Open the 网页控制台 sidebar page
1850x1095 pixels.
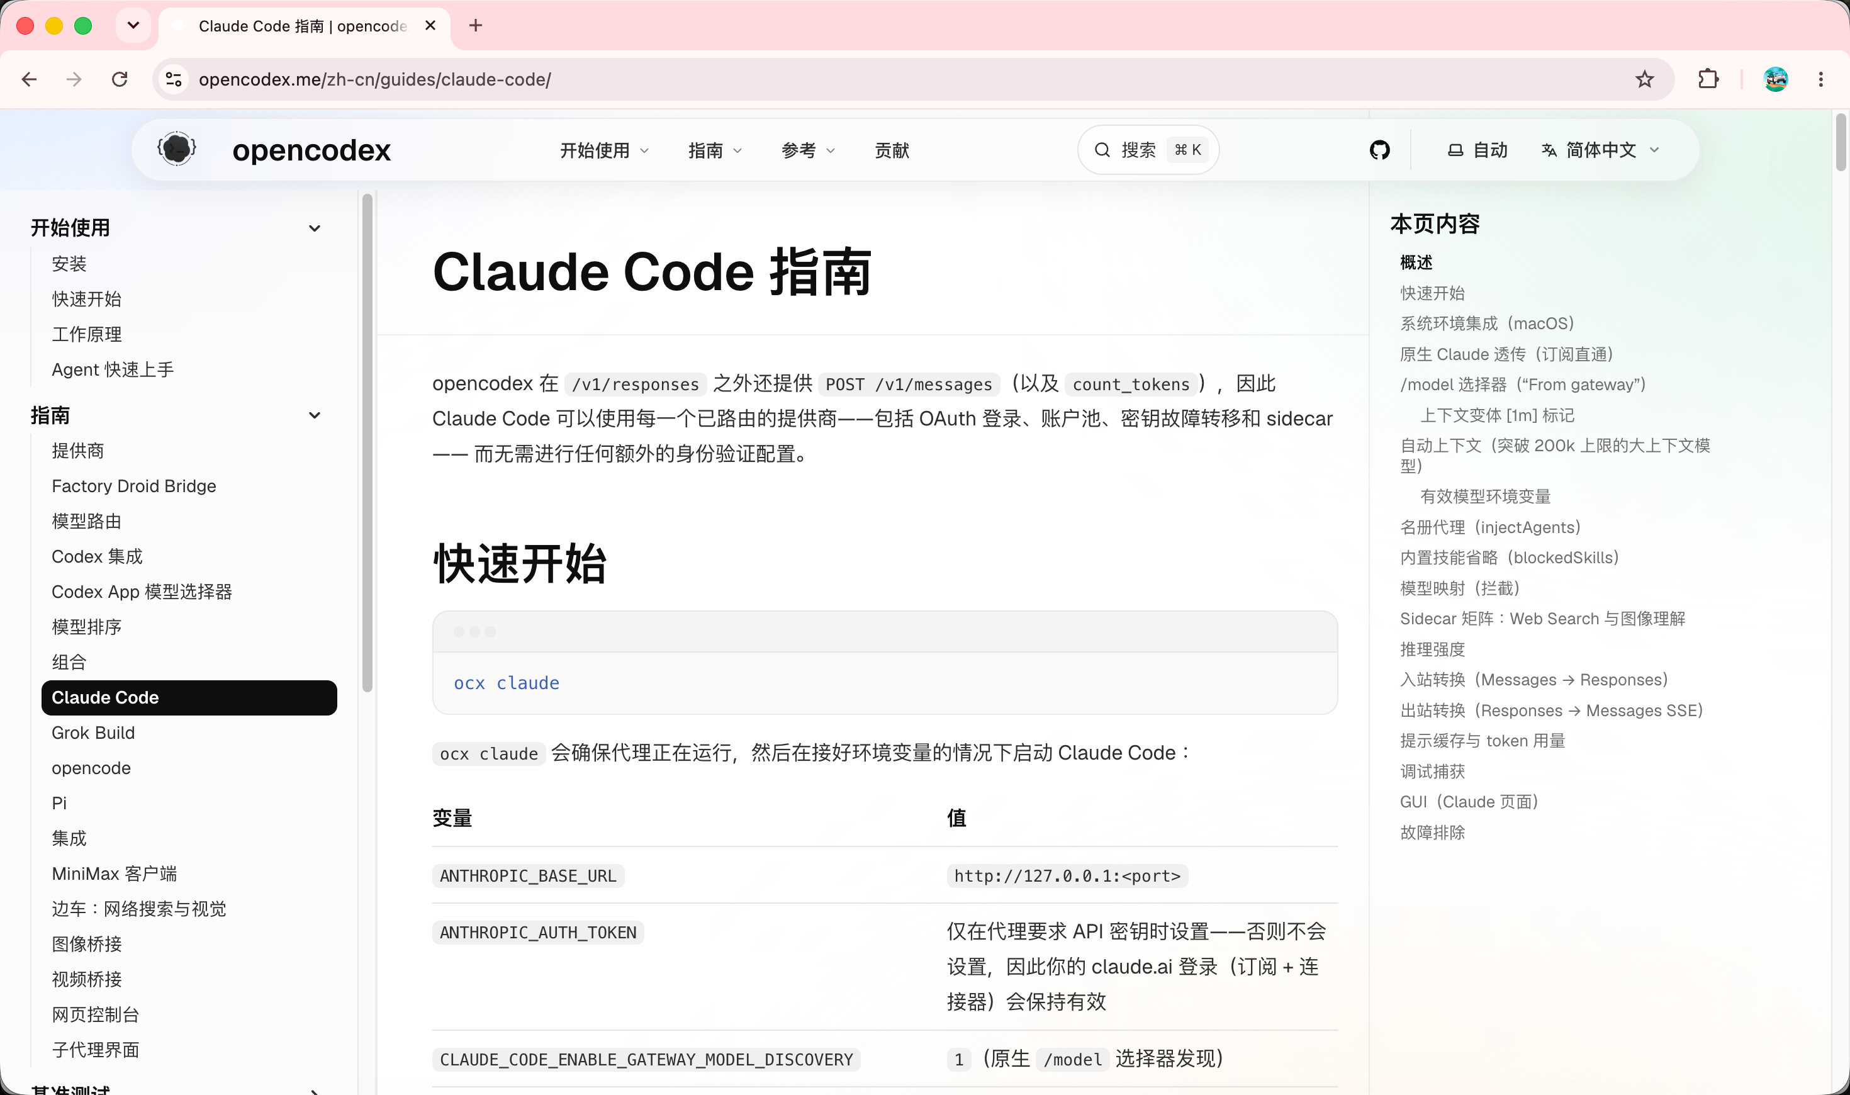tap(95, 1015)
